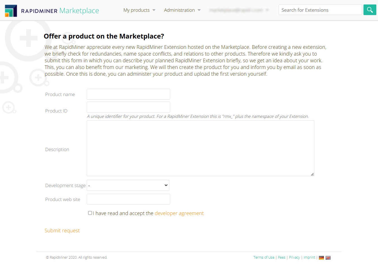Viewport: 378px width, 267px height.
Task: Open the Administration menu
Action: 179,10
